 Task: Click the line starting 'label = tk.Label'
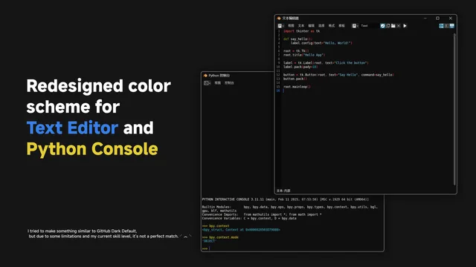point(326,63)
